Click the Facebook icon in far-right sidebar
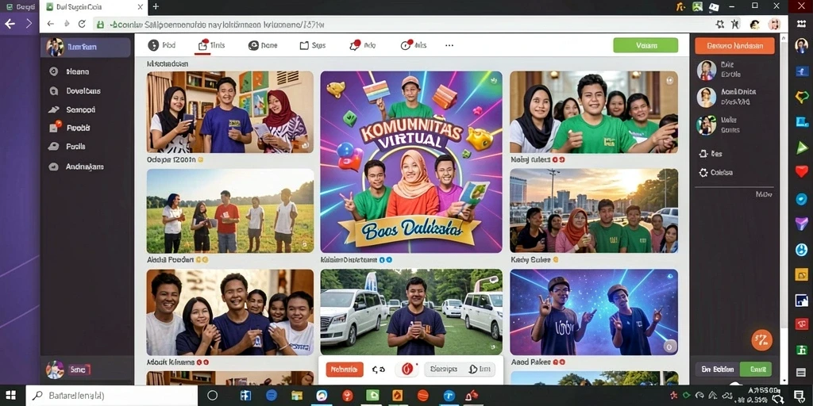This screenshot has height=406, width=813. click(x=802, y=71)
